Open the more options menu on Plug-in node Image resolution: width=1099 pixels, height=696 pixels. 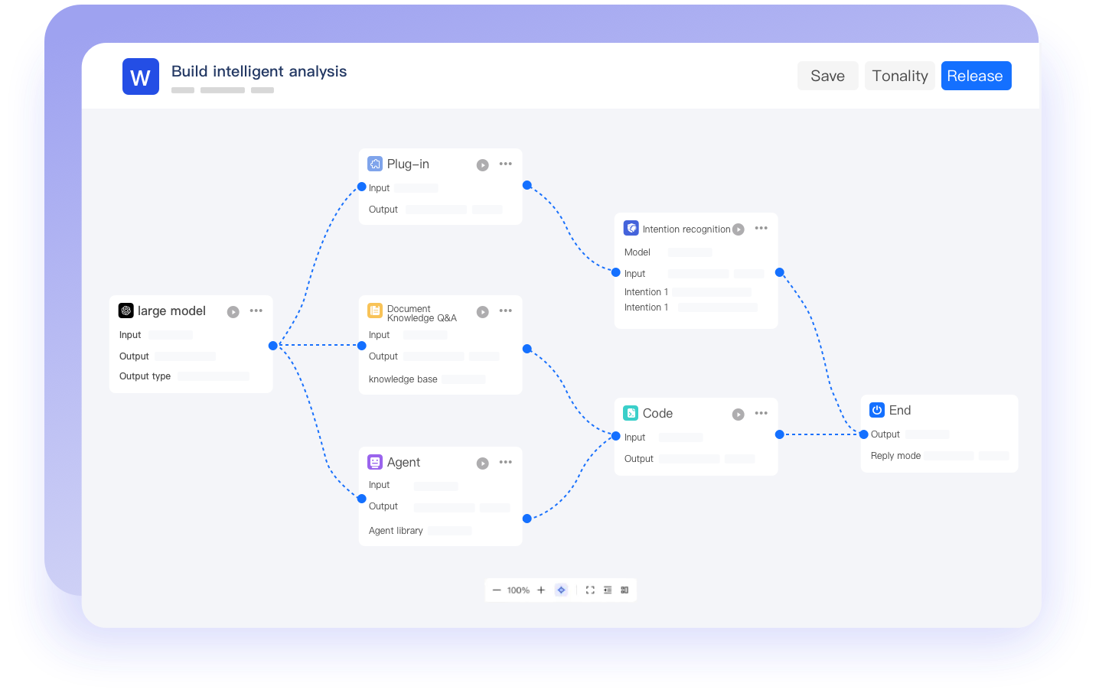(506, 164)
